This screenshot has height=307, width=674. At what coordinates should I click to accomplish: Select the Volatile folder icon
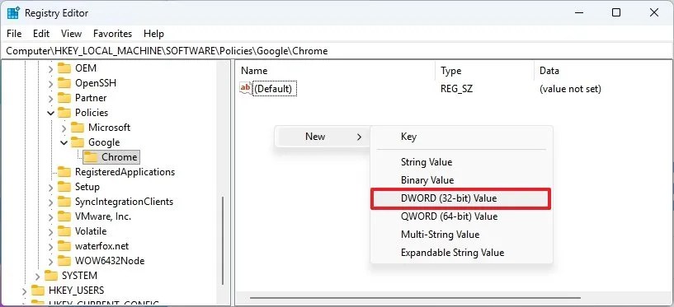pos(64,231)
